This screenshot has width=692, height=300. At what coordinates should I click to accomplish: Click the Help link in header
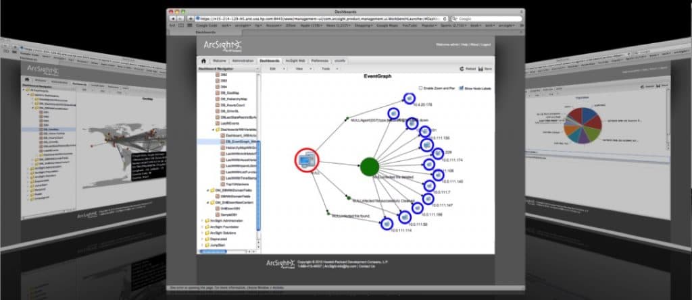465,44
